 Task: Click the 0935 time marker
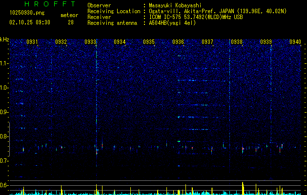tap(149, 42)
